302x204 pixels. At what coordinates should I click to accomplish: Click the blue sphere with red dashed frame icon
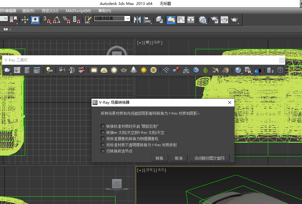pyautogui.click(x=258, y=70)
